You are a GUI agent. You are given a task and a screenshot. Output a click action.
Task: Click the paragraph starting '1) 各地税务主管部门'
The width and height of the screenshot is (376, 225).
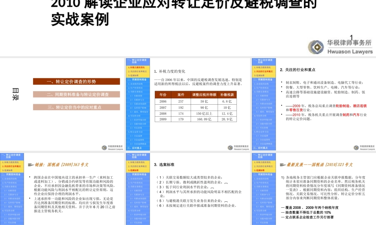coord(323,188)
